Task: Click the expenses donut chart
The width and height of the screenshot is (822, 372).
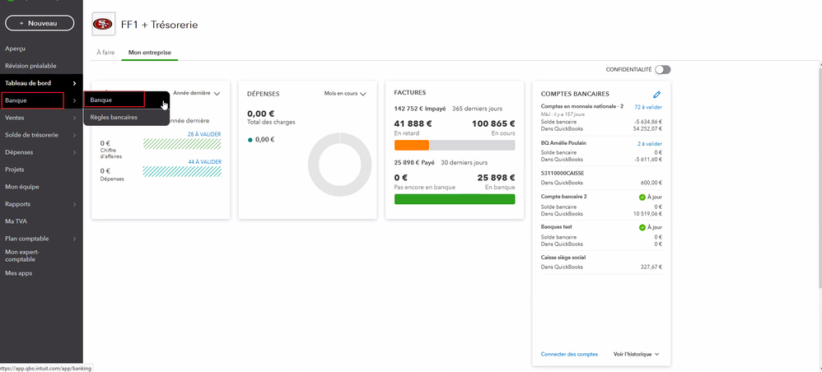Action: [x=339, y=165]
